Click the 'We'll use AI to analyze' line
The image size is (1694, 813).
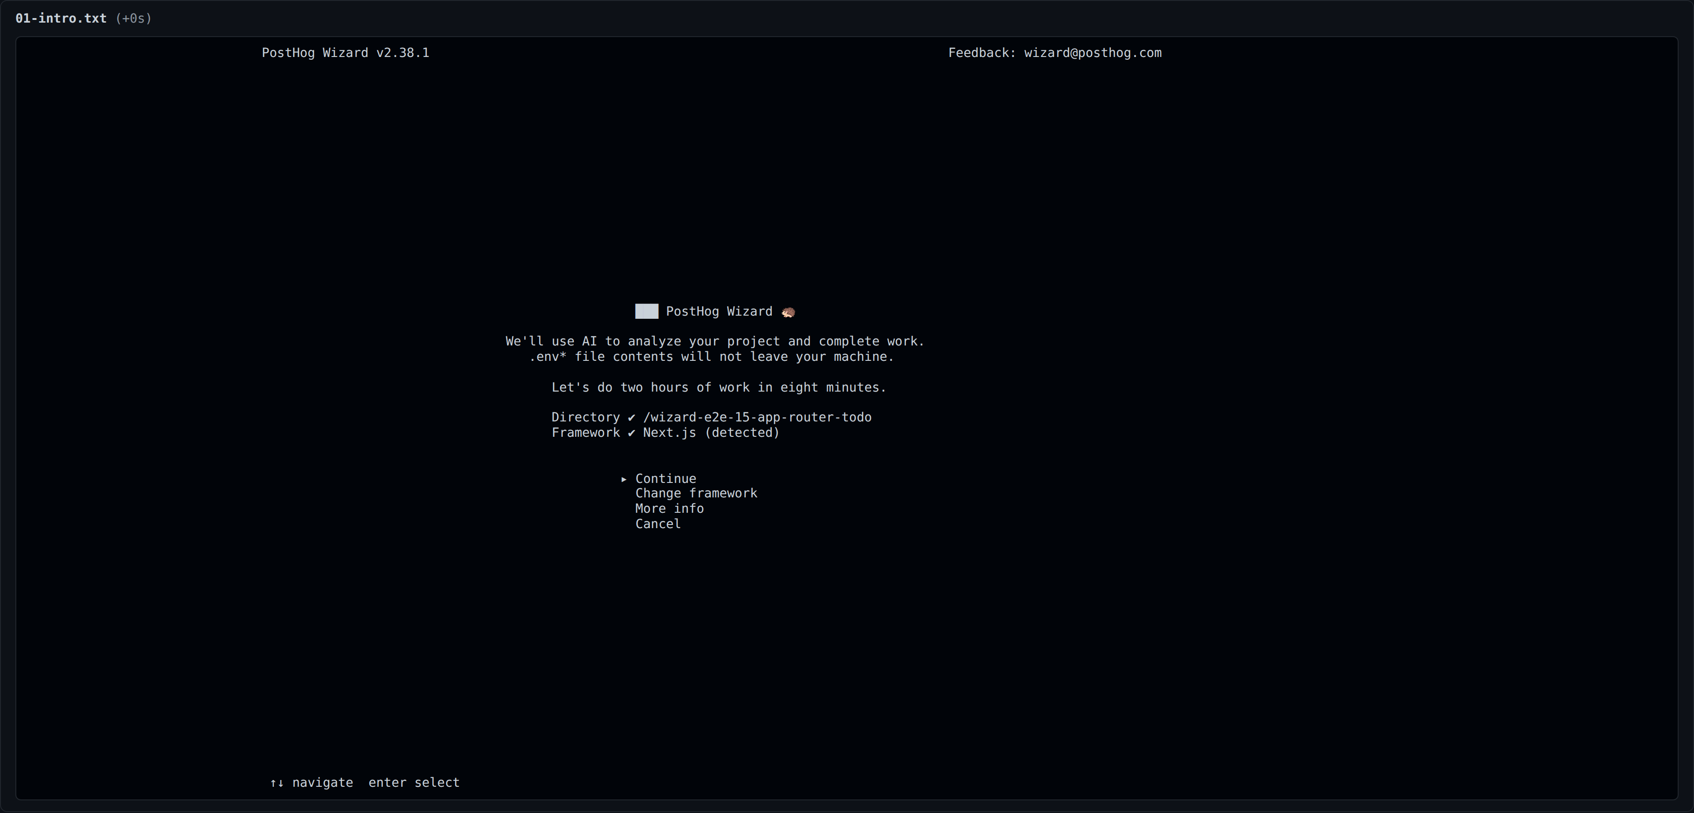tap(715, 341)
